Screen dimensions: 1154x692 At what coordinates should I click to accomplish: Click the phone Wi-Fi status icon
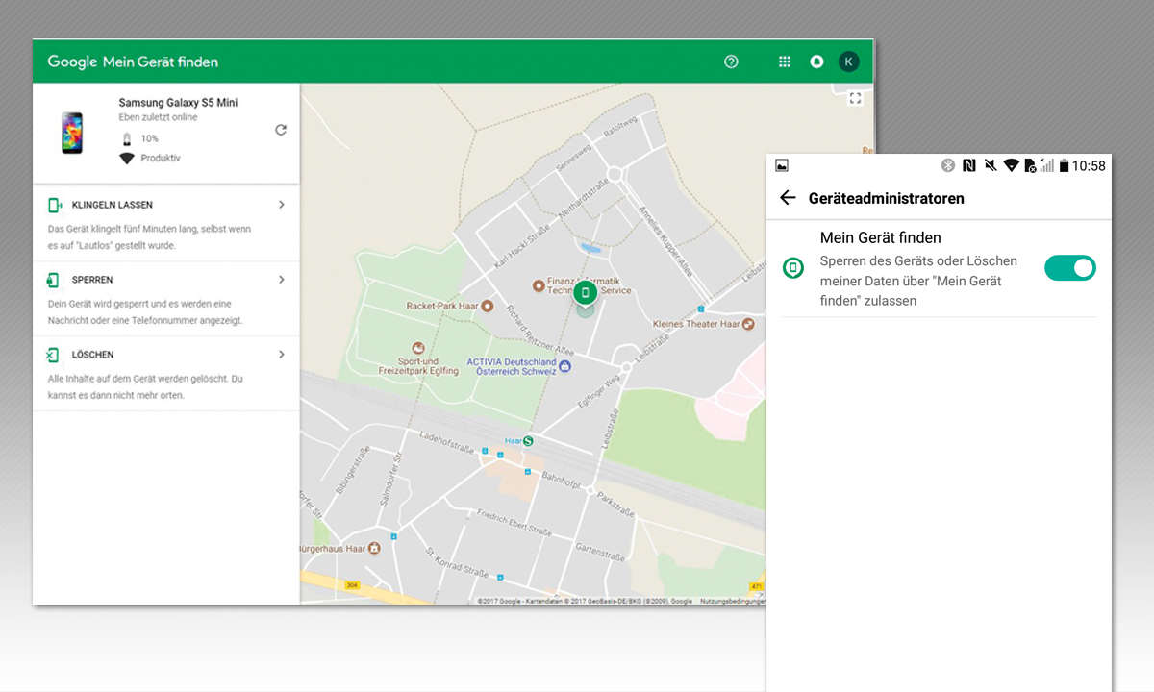[x=1011, y=165]
